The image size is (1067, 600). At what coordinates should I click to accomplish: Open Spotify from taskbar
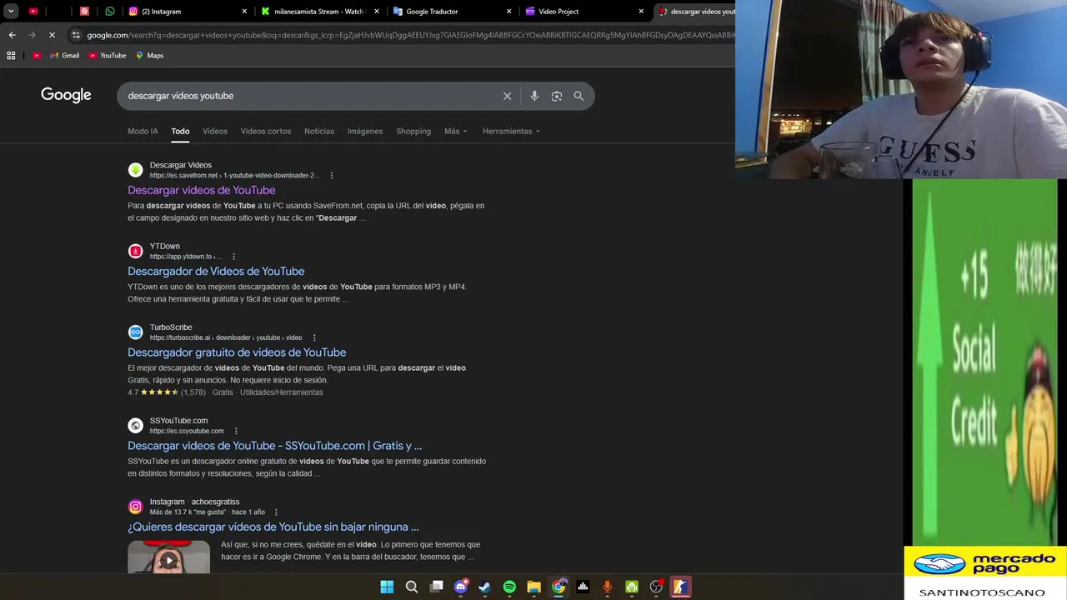[509, 587]
